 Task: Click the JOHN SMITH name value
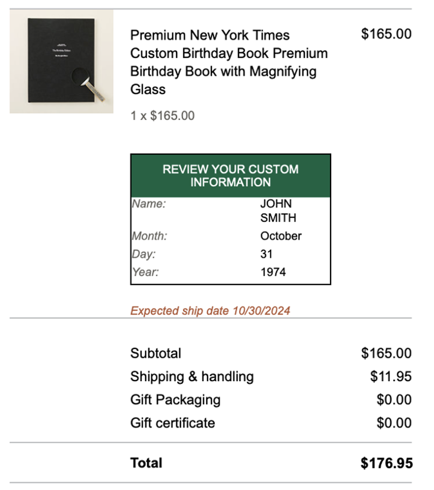coord(278,211)
